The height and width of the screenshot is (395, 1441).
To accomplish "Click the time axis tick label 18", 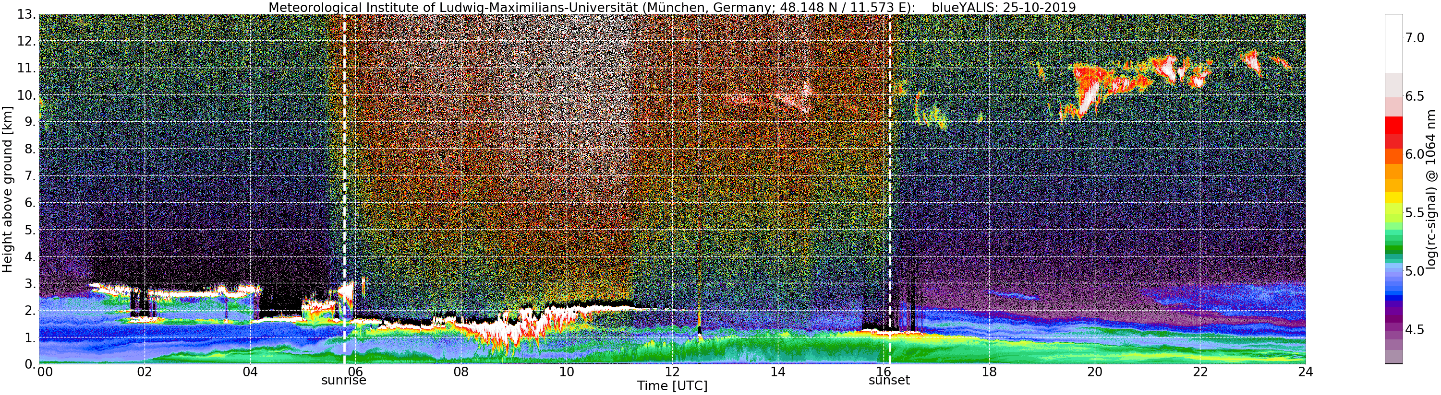I will pyautogui.click(x=989, y=372).
